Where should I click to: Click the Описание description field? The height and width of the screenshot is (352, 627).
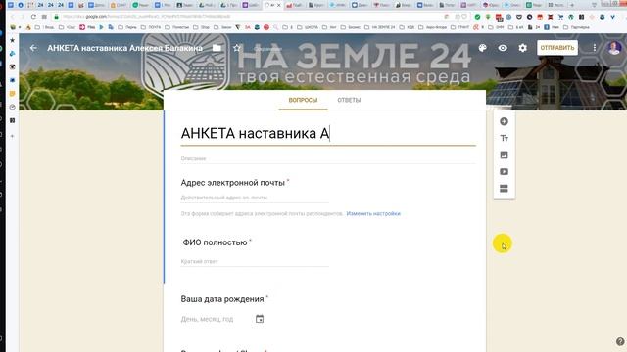coord(328,158)
